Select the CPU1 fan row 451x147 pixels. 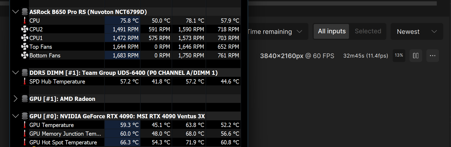(x=131, y=38)
